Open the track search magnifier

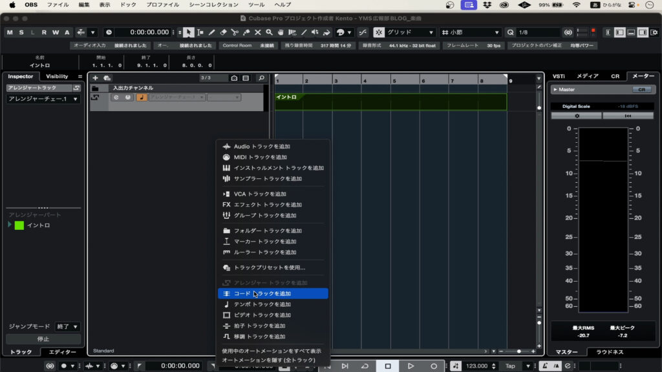[261, 78]
